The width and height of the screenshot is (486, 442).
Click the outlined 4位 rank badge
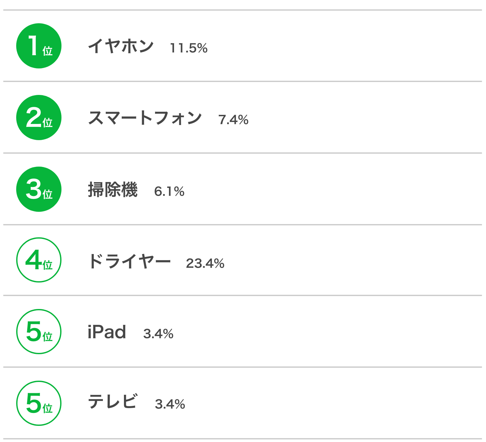39,260
